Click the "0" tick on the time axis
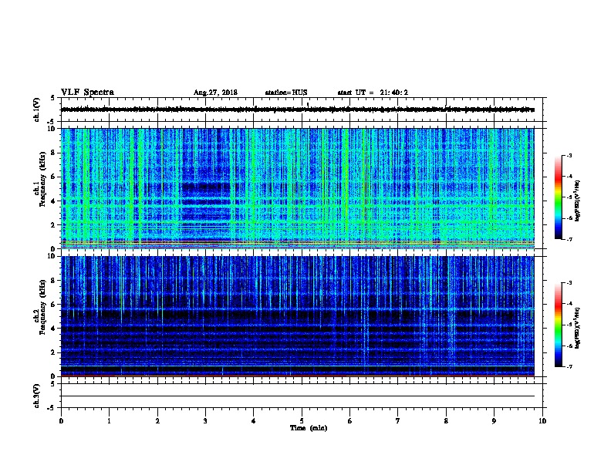The height and width of the screenshot is (472, 611). click(61, 421)
